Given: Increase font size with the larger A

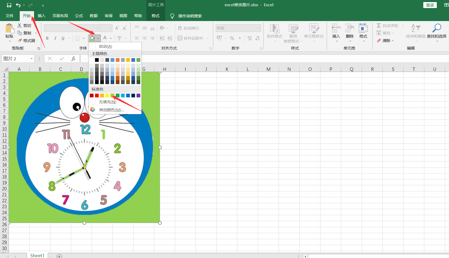Looking at the screenshot, I should (117, 28).
